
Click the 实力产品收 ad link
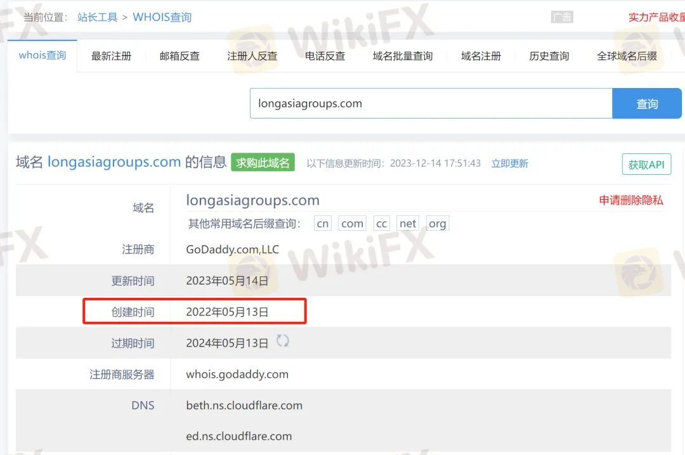point(656,17)
